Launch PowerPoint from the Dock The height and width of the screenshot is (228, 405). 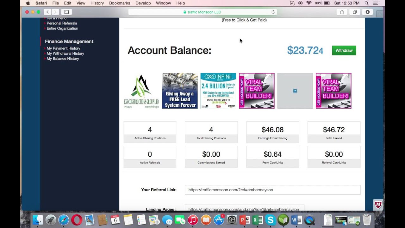[245, 220]
